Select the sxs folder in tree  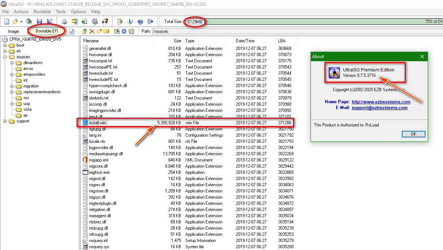click(26, 98)
